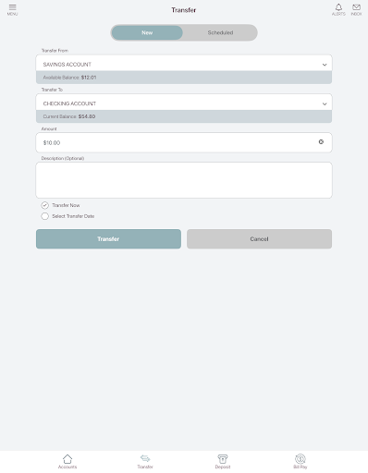
Task: Choose the Select Transfer Date option
Action: click(x=45, y=216)
